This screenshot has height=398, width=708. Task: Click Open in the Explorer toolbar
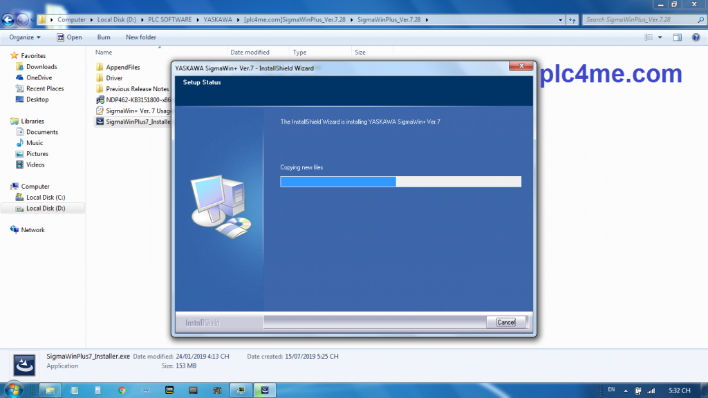[x=69, y=37]
